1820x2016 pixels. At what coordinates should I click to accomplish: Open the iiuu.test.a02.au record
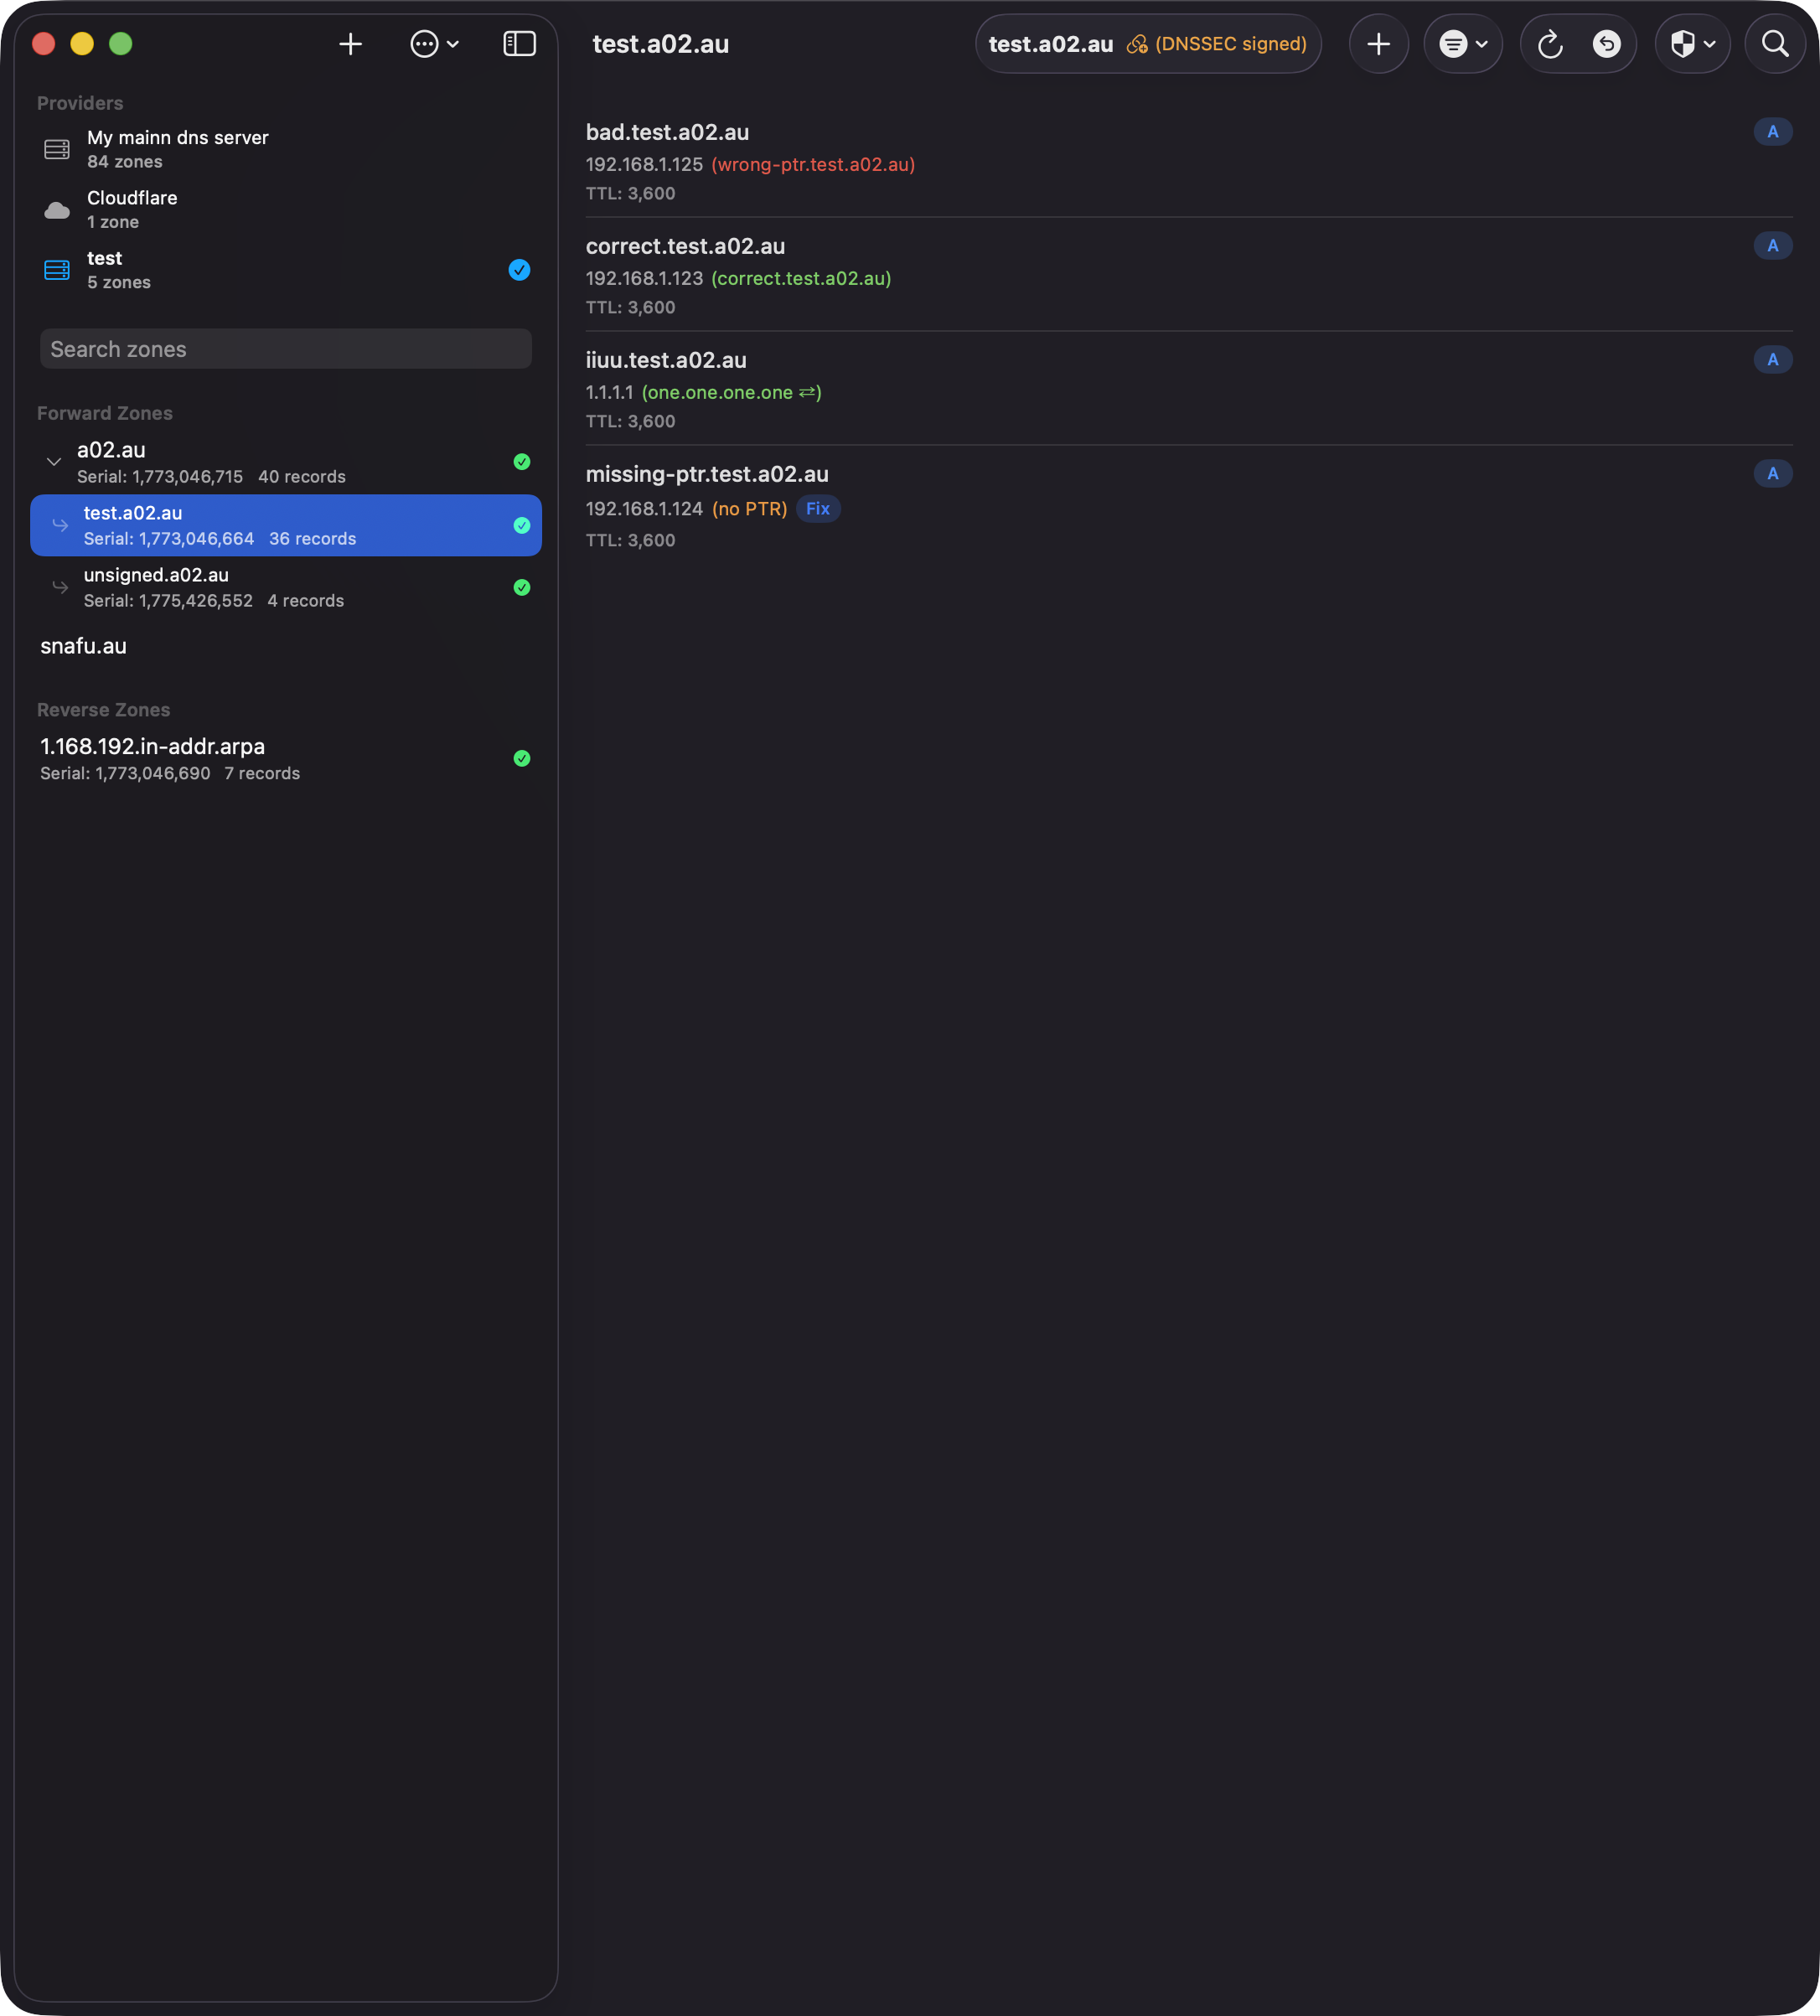tap(1188, 389)
